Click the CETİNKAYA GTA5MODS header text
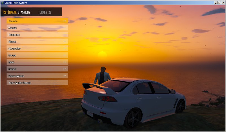This screenshot has width=226, height=132. click(x=17, y=12)
